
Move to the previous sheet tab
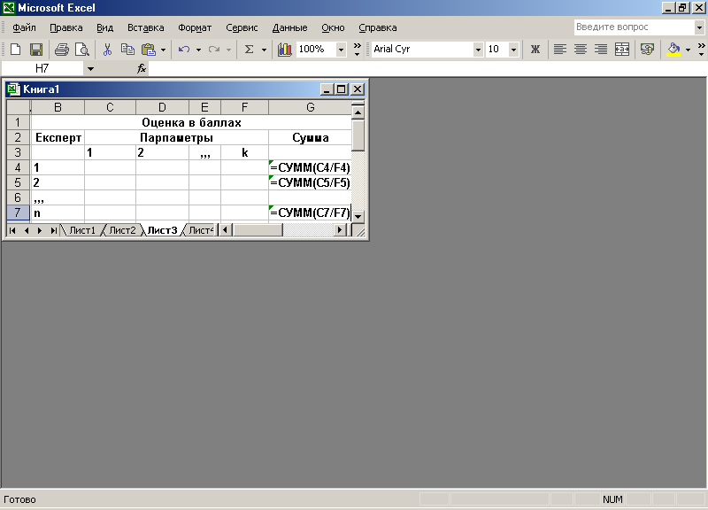tap(27, 230)
